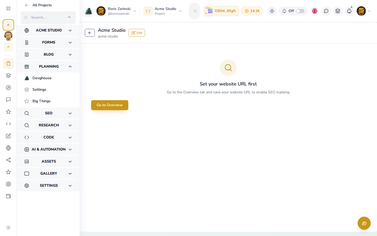Screen dimensions: 377x236
Task: Expand the ACME STUDIO section
Action: coord(48,30)
